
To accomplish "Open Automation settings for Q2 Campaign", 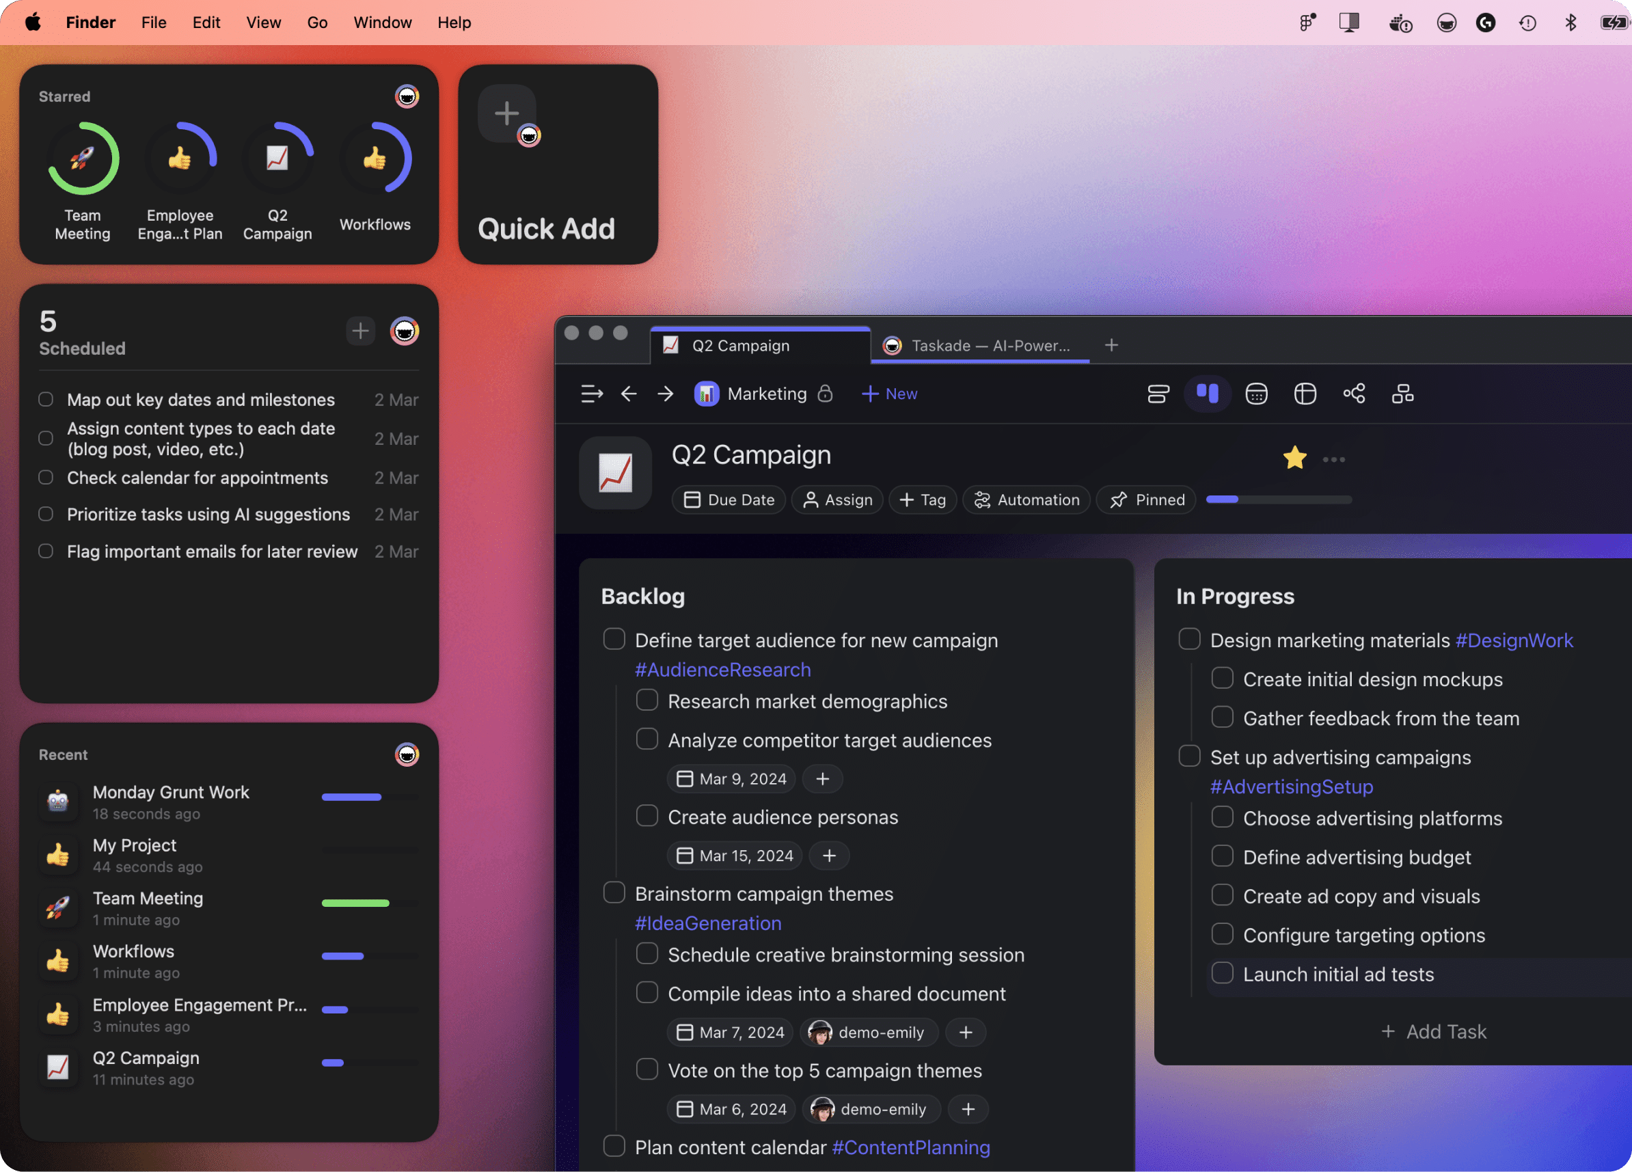I will tap(1027, 500).
